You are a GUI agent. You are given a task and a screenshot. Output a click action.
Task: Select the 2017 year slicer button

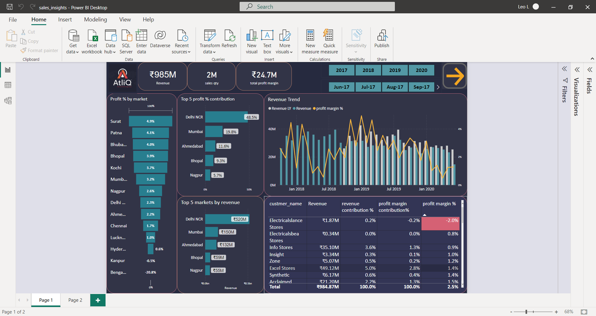pyautogui.click(x=341, y=70)
